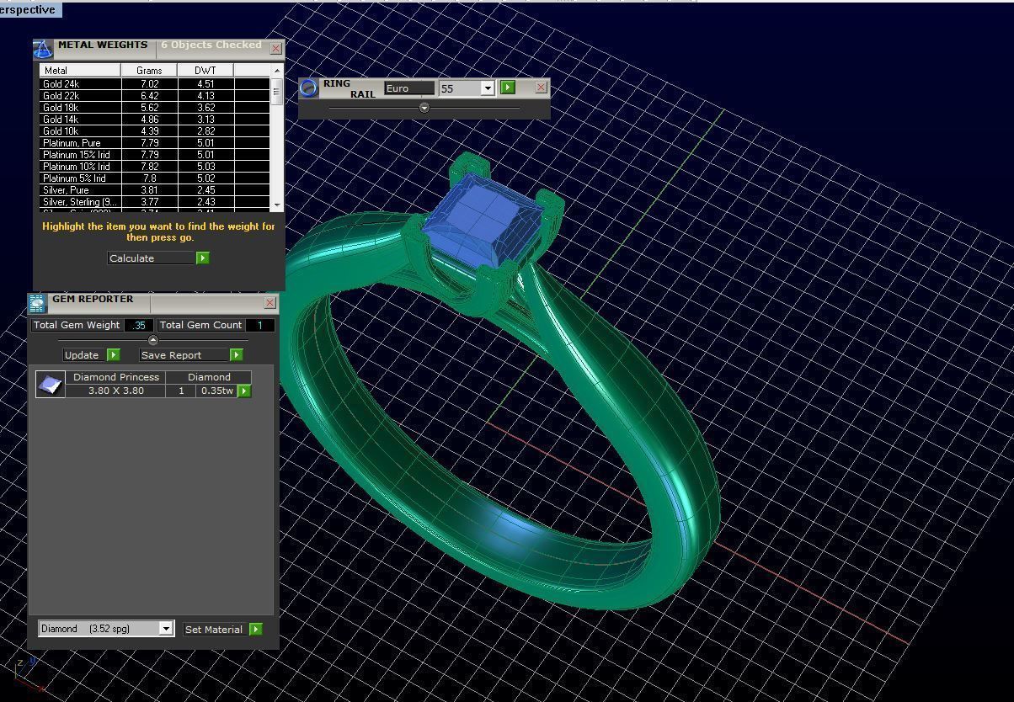The height and width of the screenshot is (702, 1014).
Task: Click green arrow next to 0.35tw
Action: pos(244,391)
